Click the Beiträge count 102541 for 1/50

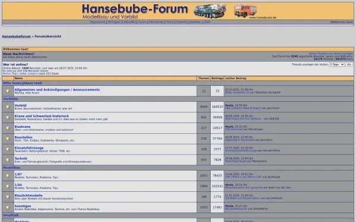(x=217, y=186)
